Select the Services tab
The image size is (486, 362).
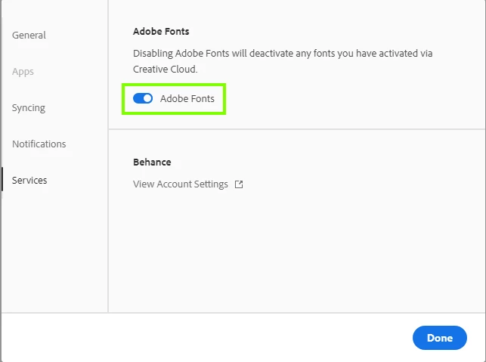click(x=29, y=181)
